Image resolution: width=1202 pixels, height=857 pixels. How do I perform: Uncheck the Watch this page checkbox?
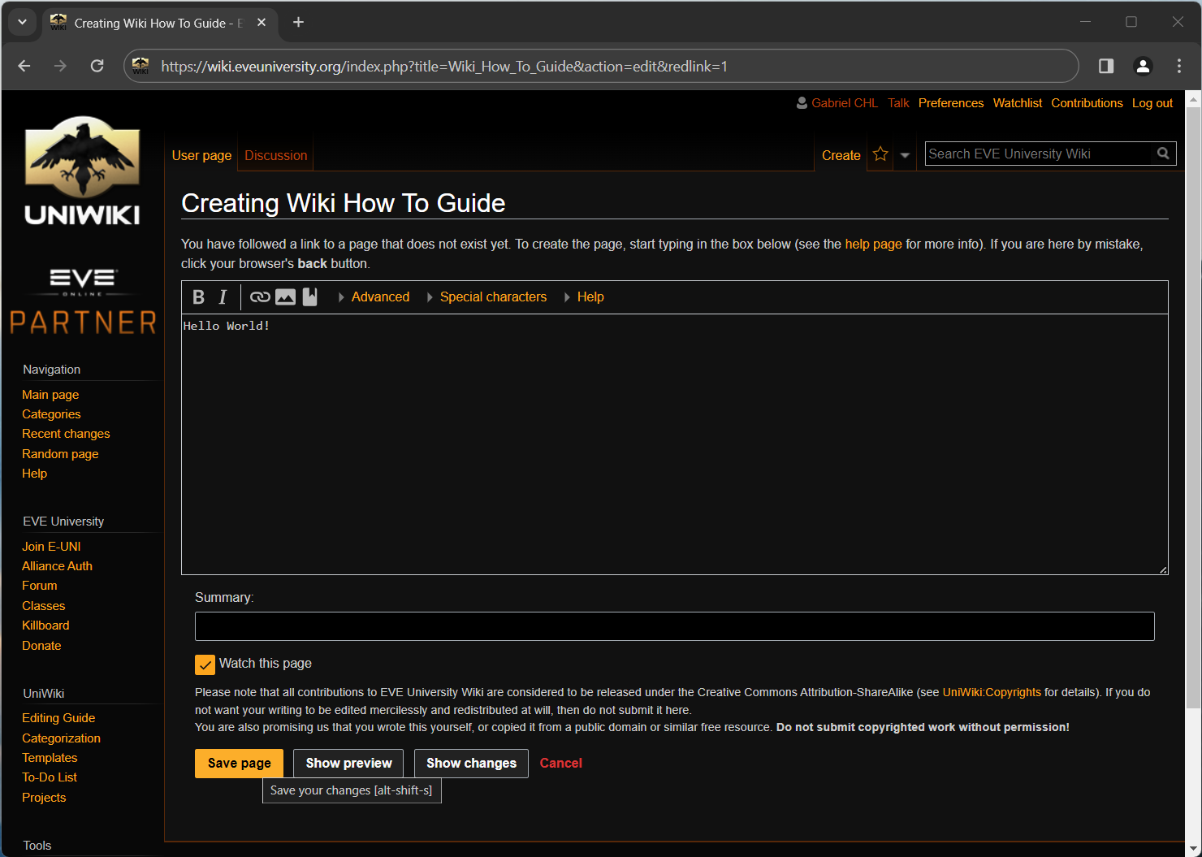point(205,664)
